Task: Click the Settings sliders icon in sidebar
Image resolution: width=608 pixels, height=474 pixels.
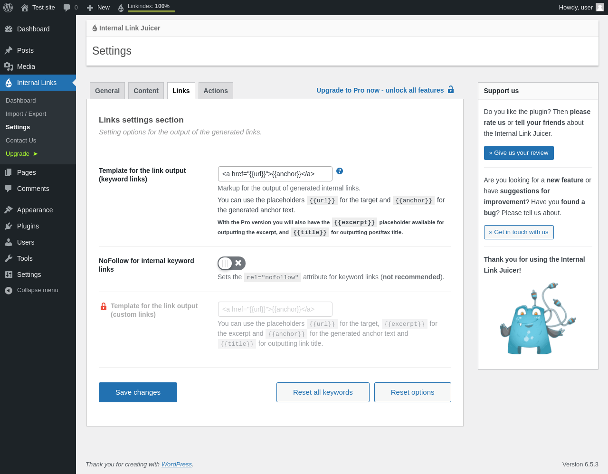Action: [x=9, y=275]
